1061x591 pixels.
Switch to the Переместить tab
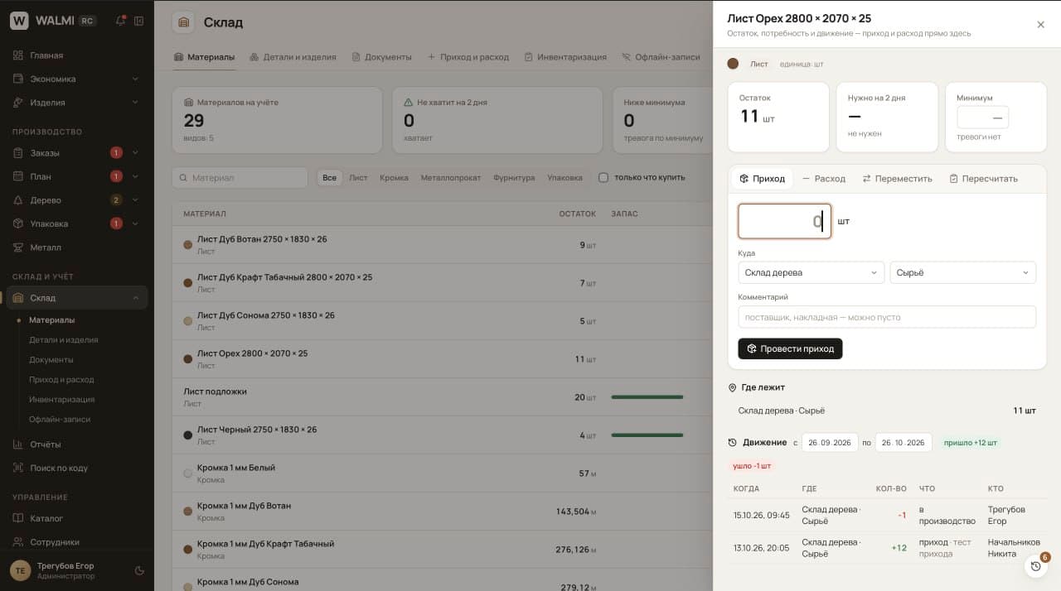click(897, 179)
